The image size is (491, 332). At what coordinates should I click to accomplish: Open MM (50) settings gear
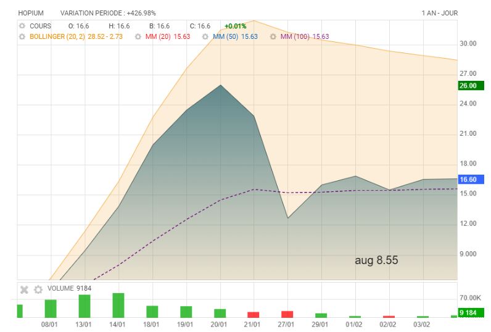pyautogui.click(x=205, y=36)
